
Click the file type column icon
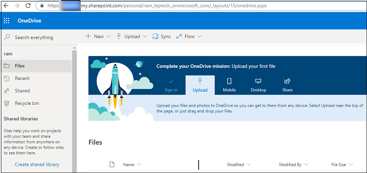[112, 165]
